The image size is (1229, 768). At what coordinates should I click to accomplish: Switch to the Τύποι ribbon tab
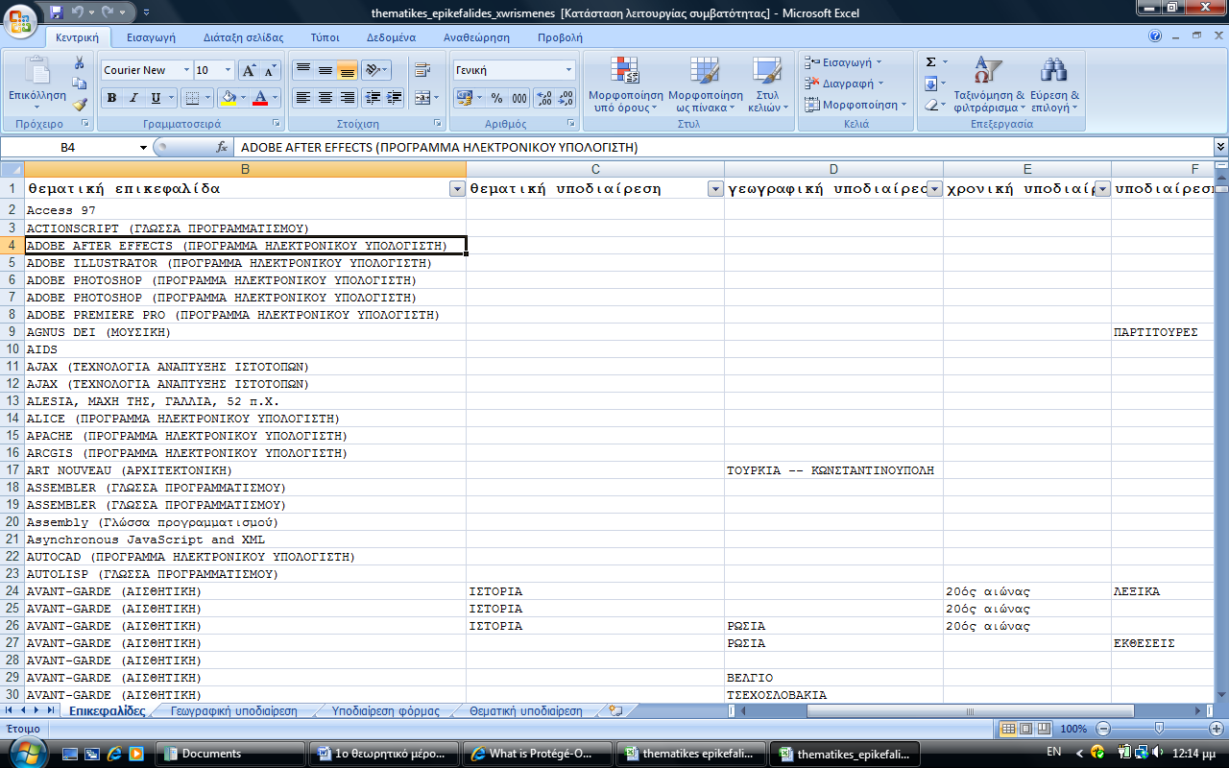coord(325,37)
